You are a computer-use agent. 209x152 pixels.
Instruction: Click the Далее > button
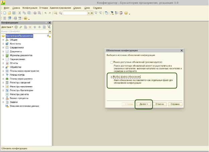[x=144, y=104]
